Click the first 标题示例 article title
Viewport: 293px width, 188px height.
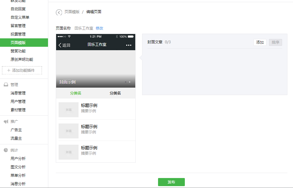(89, 105)
